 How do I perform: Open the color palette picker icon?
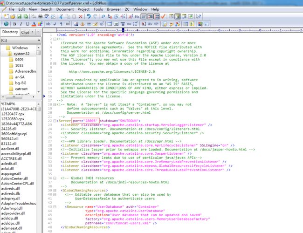[40, 24]
